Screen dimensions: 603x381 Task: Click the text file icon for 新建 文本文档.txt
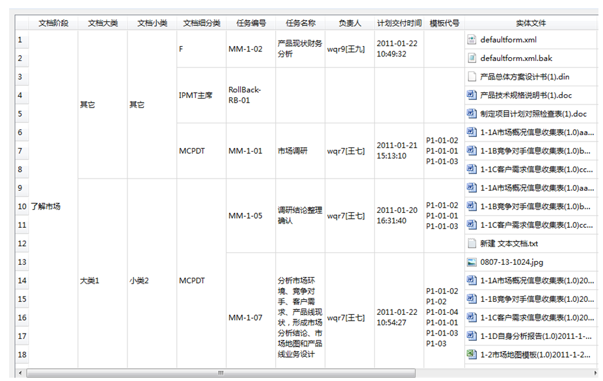472,243
